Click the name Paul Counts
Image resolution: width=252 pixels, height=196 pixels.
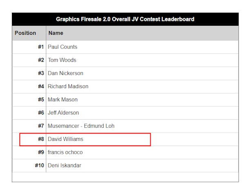62,47
